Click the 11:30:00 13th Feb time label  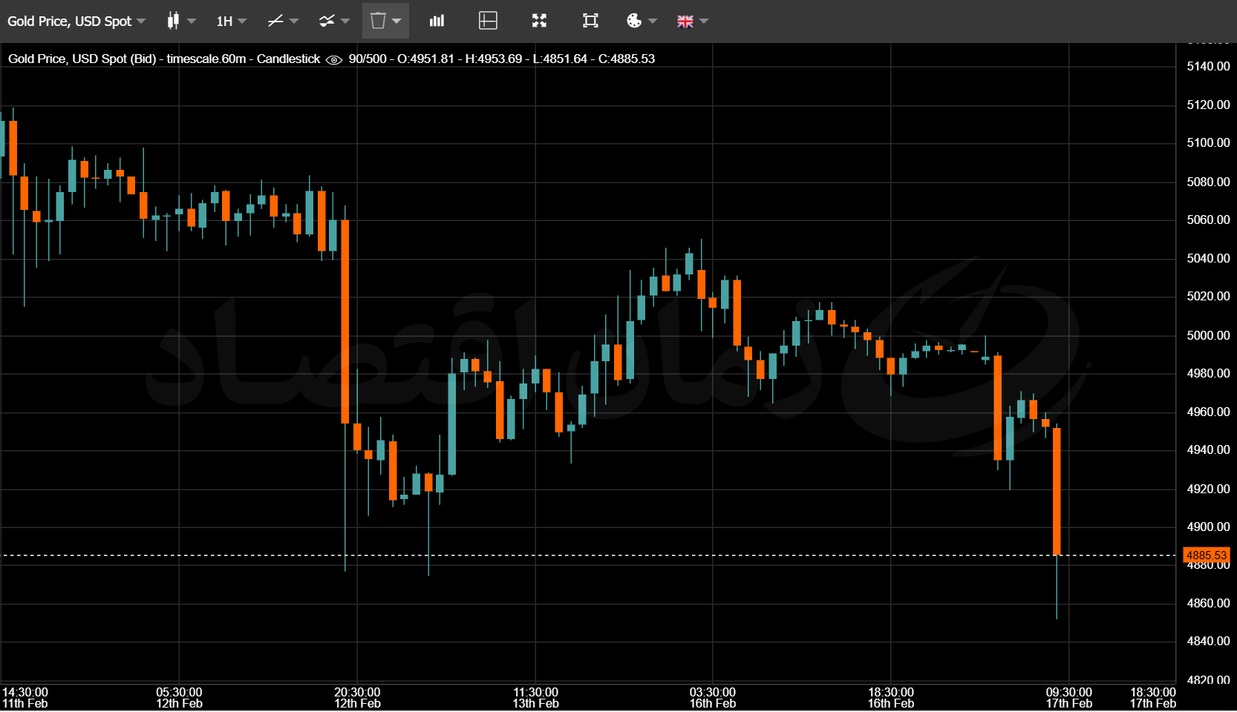(535, 698)
